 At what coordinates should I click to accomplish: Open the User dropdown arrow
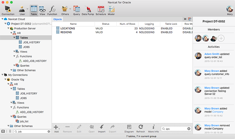tap(27, 9)
